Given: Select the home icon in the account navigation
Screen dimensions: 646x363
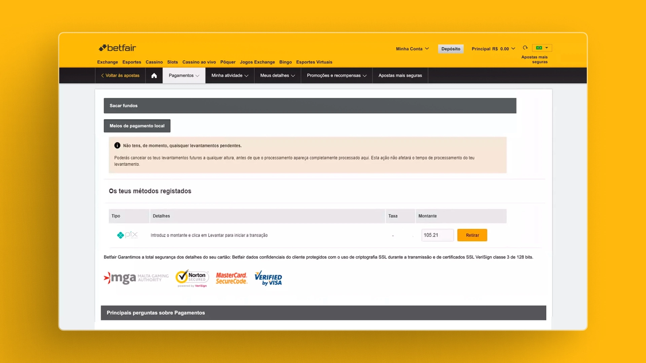Looking at the screenshot, I should click(154, 75).
